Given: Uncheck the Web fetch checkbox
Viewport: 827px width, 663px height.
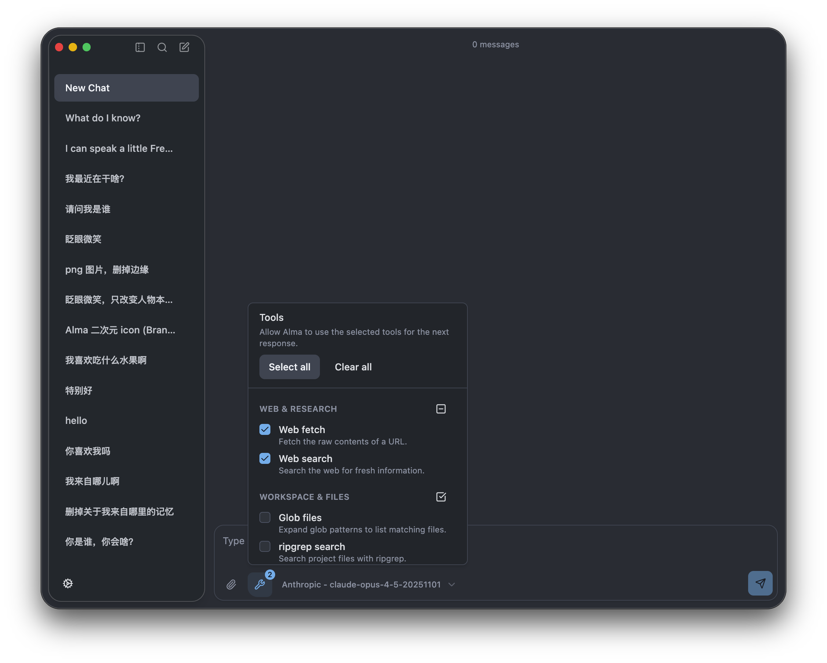Looking at the screenshot, I should pyautogui.click(x=265, y=429).
